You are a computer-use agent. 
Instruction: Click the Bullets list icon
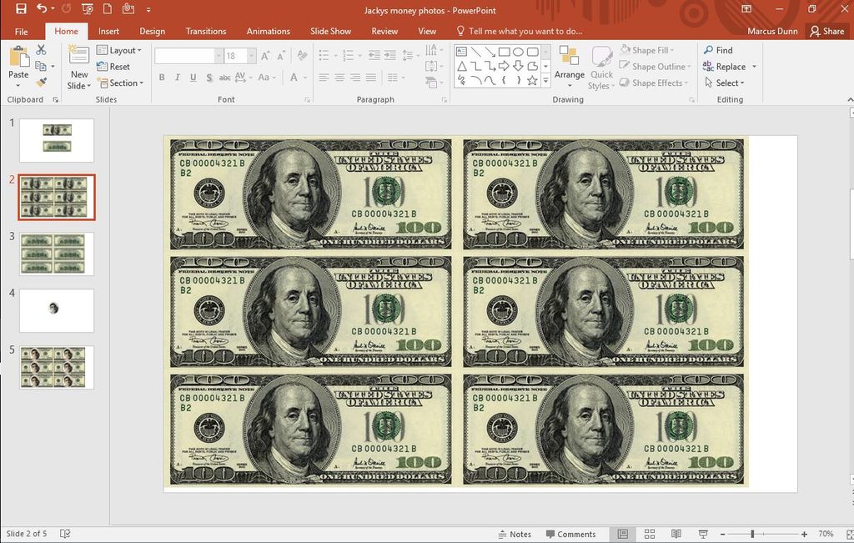pyautogui.click(x=324, y=55)
